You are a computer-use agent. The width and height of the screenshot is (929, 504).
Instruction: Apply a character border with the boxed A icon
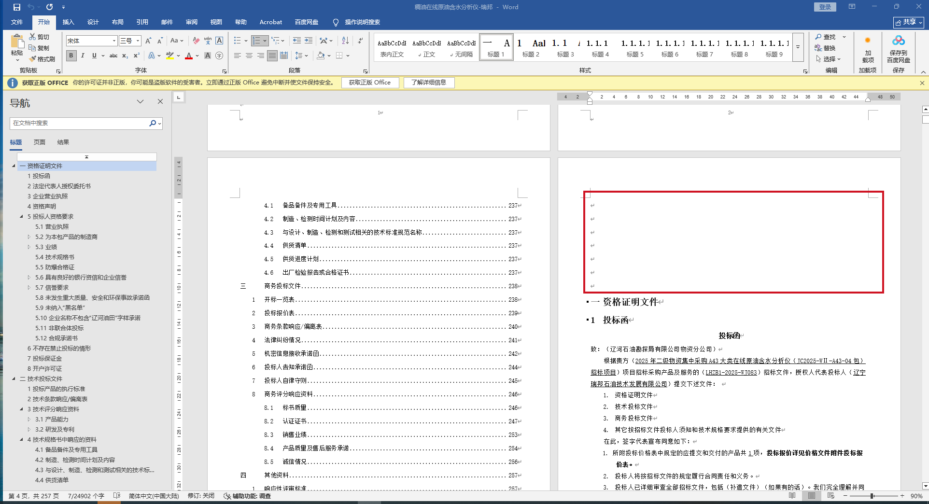[219, 41]
